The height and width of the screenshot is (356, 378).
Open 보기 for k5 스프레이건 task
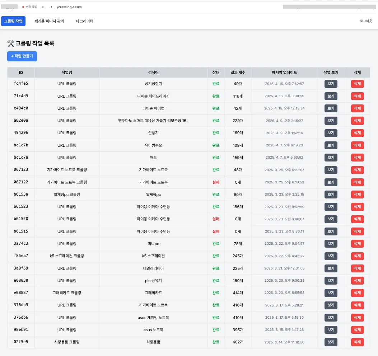coord(331,256)
